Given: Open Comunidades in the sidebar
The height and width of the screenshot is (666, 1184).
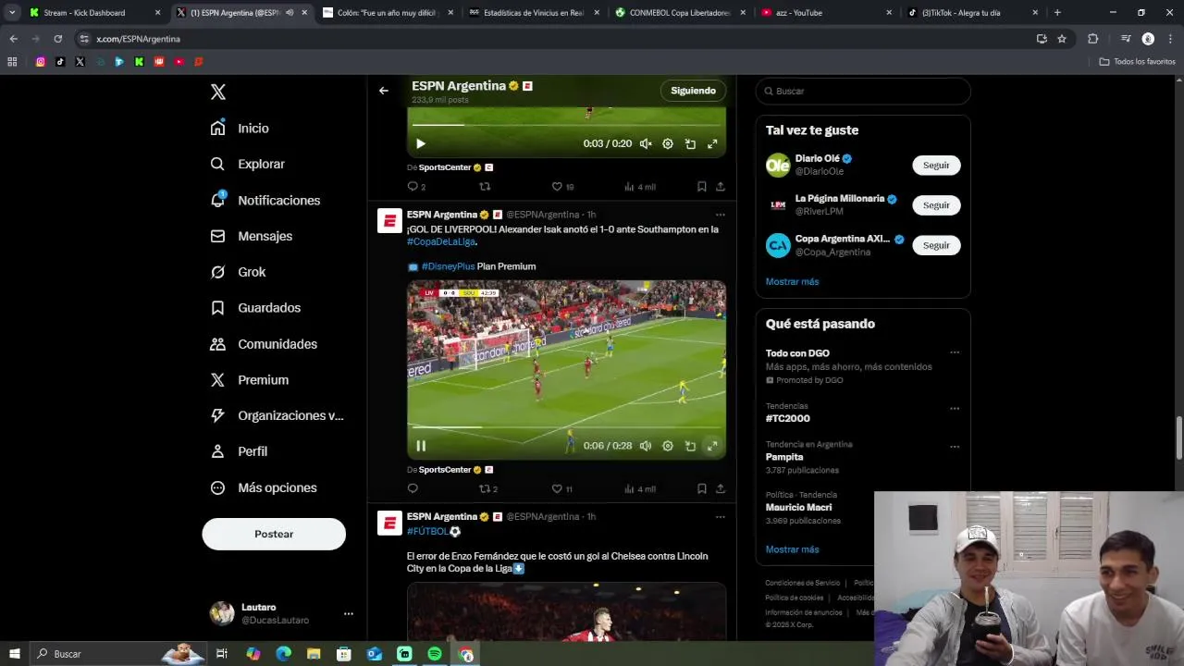Looking at the screenshot, I should [264, 344].
